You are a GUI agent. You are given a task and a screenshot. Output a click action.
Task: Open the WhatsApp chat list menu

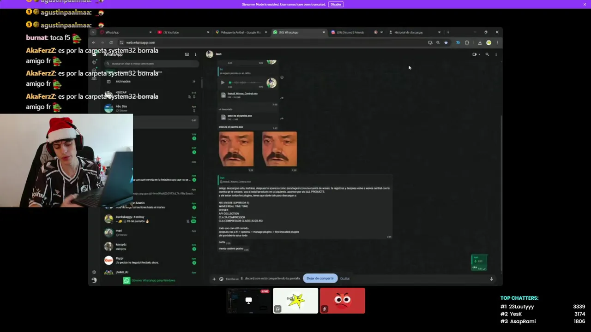pyautogui.click(x=195, y=54)
